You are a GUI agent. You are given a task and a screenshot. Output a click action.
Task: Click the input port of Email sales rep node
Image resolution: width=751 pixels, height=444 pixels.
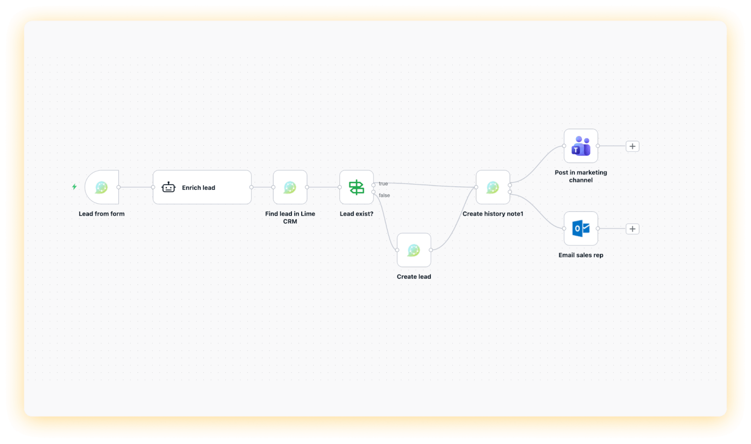point(564,228)
